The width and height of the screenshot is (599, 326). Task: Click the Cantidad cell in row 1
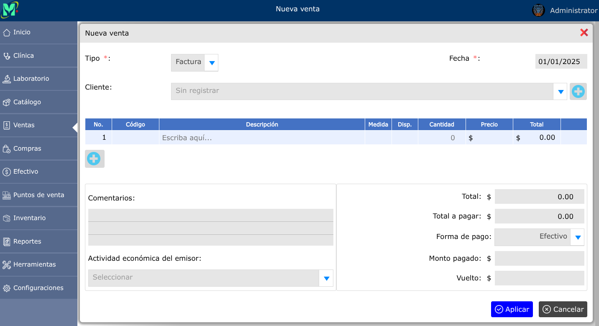pyautogui.click(x=442, y=138)
